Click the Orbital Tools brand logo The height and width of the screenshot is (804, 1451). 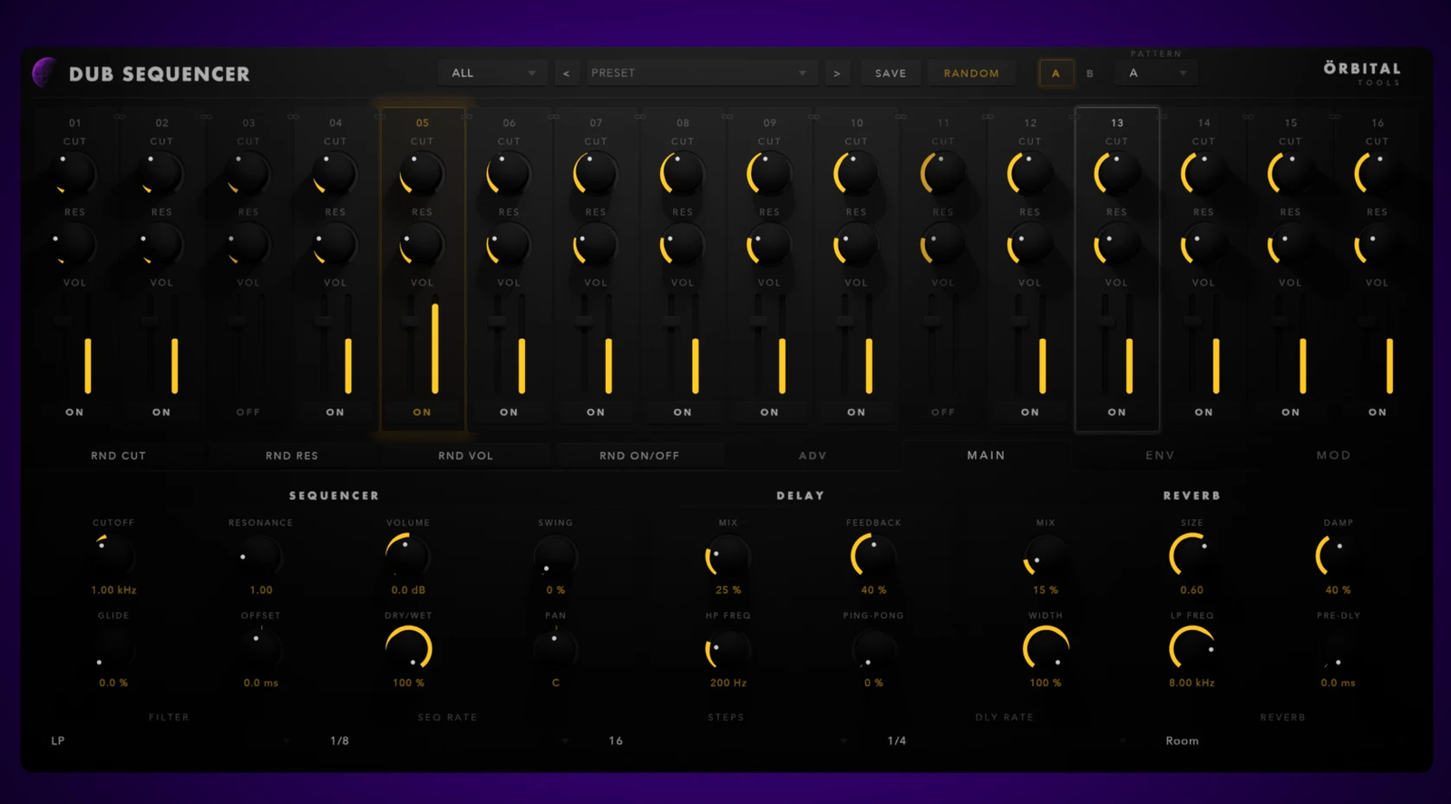coord(1362,73)
